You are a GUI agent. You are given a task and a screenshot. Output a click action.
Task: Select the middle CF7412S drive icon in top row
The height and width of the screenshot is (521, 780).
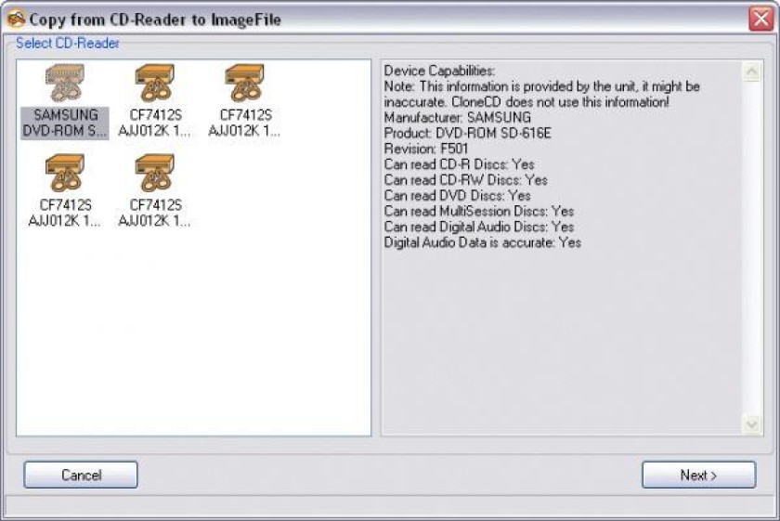pos(155,83)
